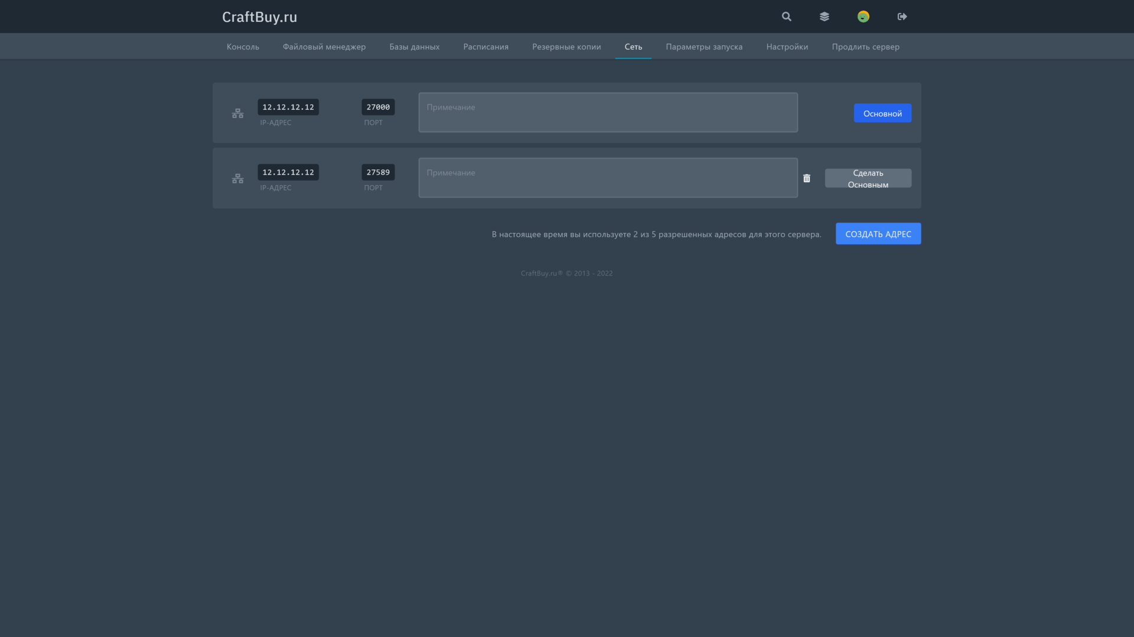Click the CraftBuy.ru logo link
Image resolution: width=1134 pixels, height=637 pixels.
(x=259, y=17)
